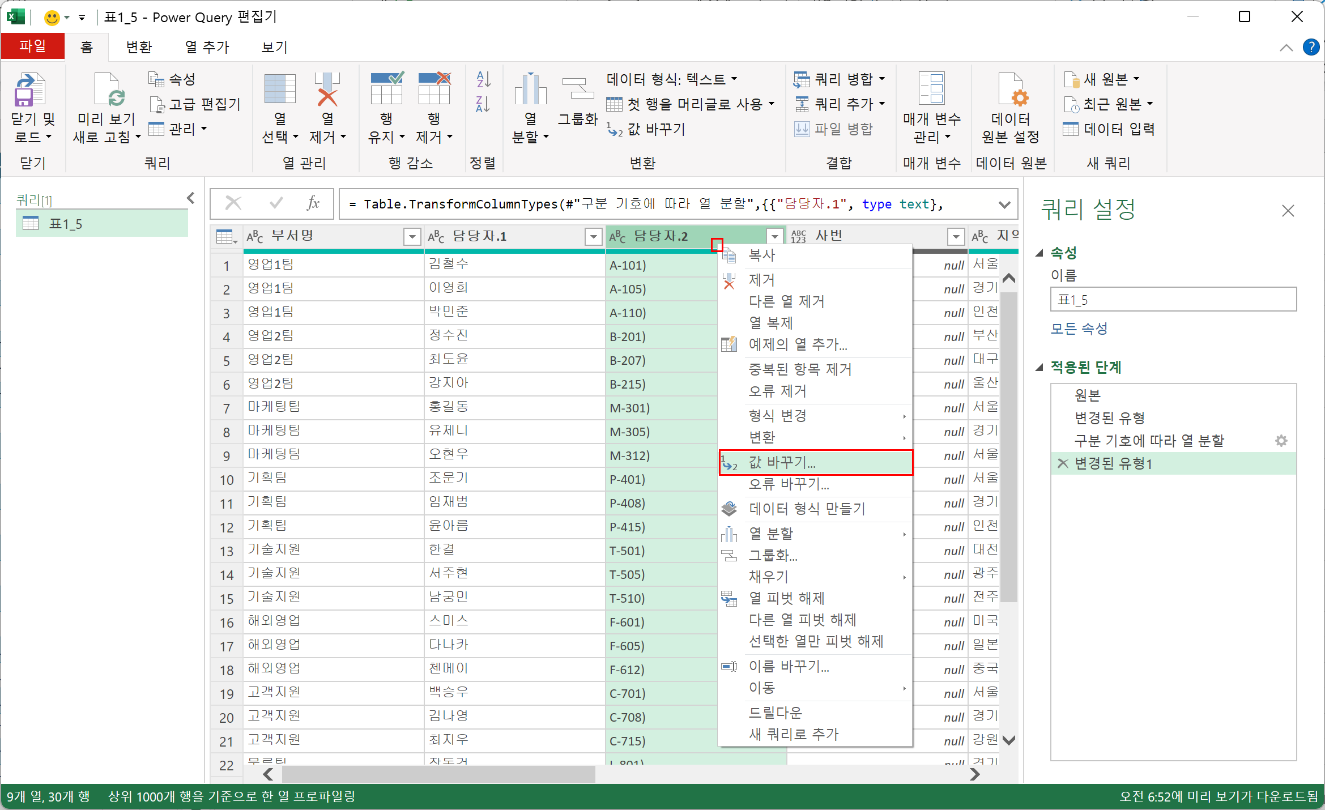Switch to the 변환 ribbon tab
1325x810 pixels.
click(x=139, y=47)
